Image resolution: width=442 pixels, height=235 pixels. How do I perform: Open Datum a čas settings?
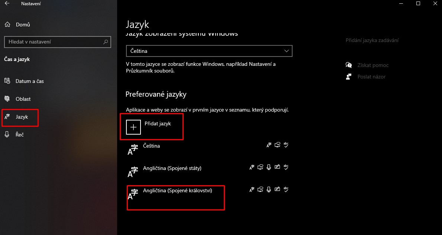tap(29, 81)
